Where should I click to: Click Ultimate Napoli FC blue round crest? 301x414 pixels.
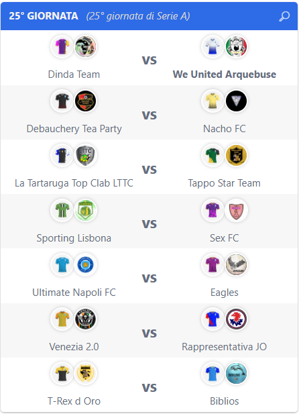(85, 264)
